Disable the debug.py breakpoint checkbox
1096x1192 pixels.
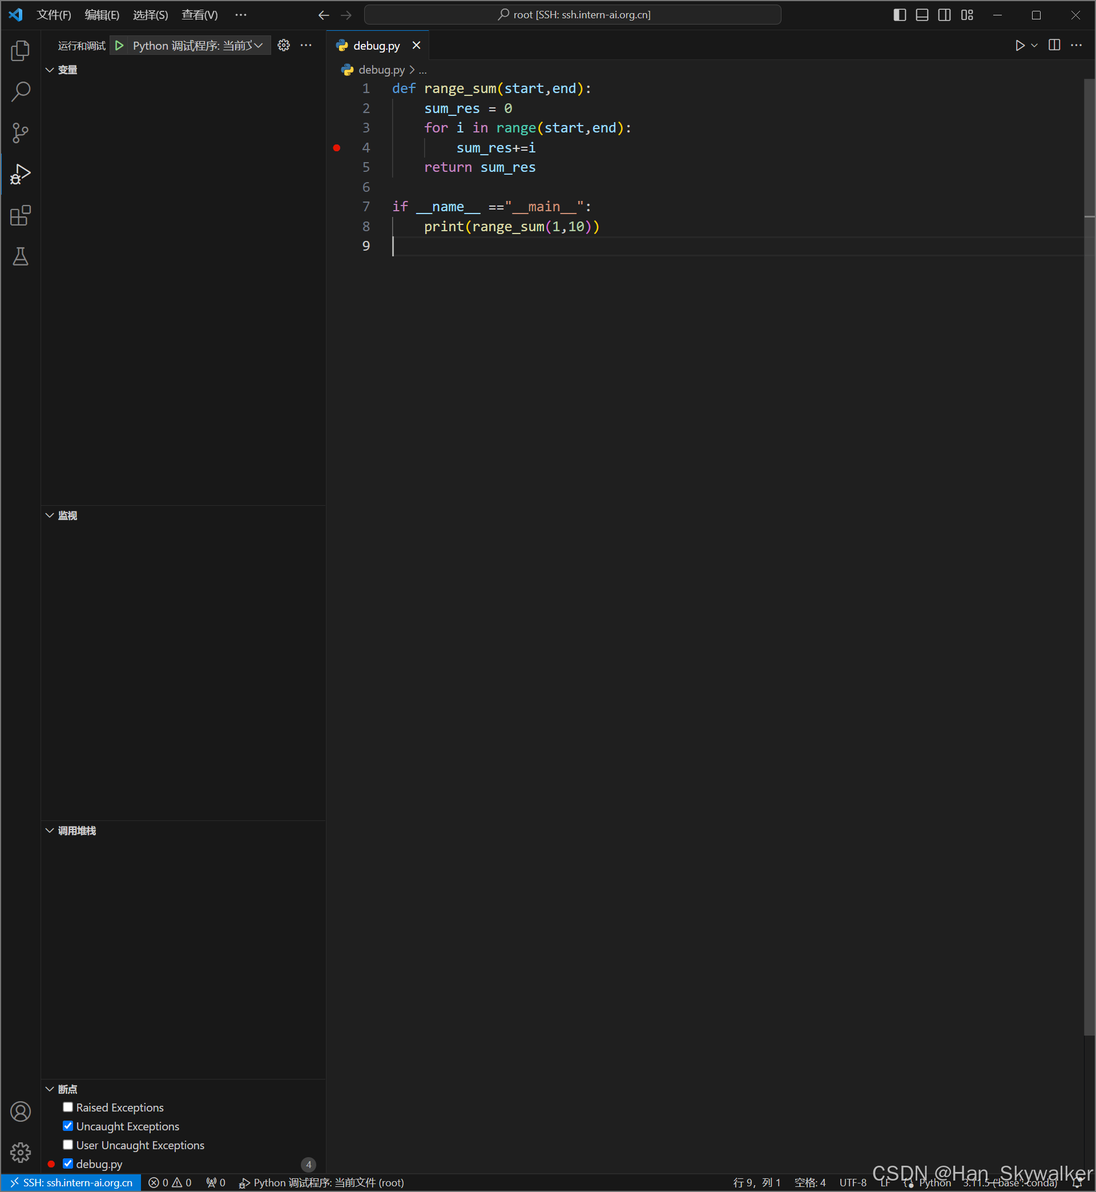pos(68,1163)
